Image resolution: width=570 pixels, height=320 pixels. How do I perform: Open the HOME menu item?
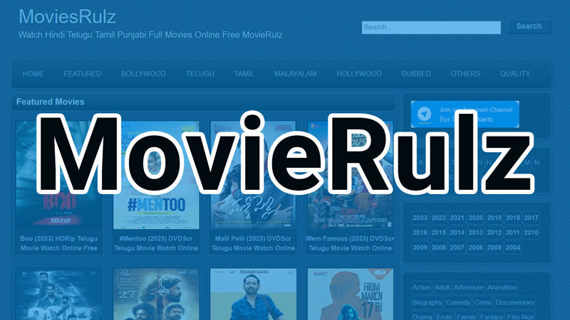pos(33,74)
